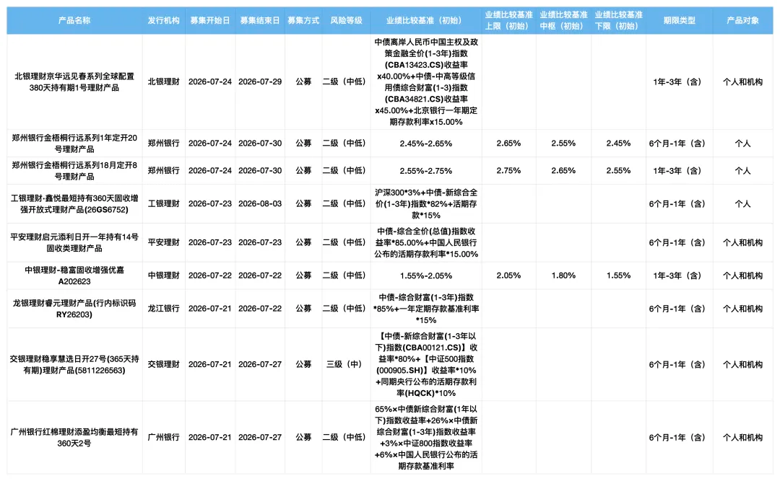Click benchmark value 2.55%-2.75%
780x481 pixels.
point(426,171)
